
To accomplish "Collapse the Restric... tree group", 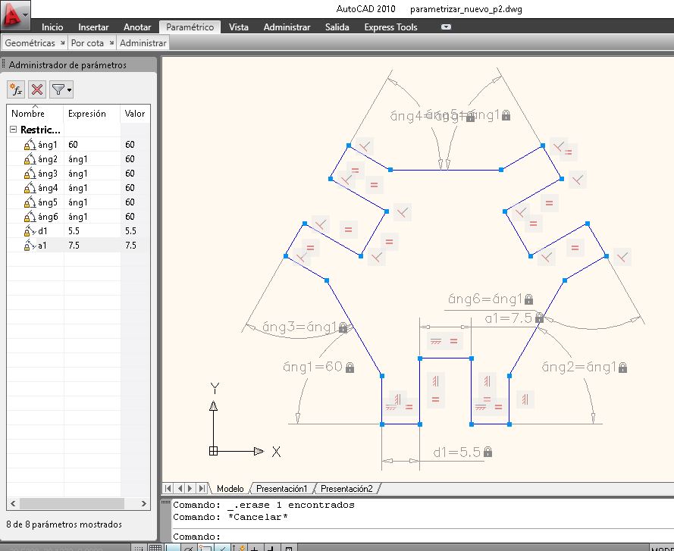I will [14, 129].
